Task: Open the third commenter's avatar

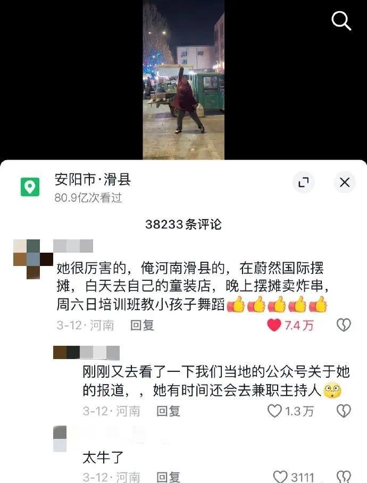Action: 60,439
